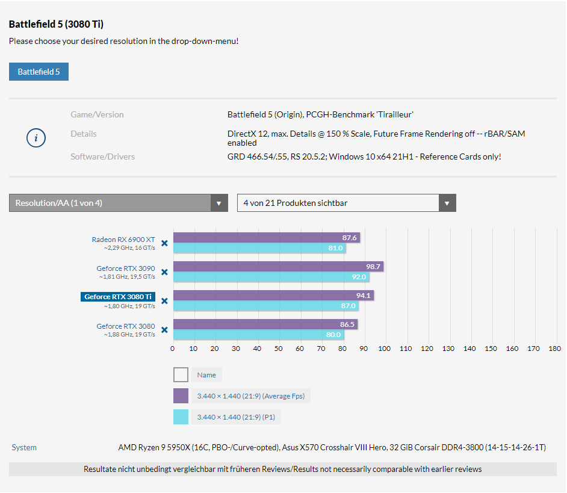Click '~2,29 GHz, 16 GT/s' clock text

coord(129,248)
